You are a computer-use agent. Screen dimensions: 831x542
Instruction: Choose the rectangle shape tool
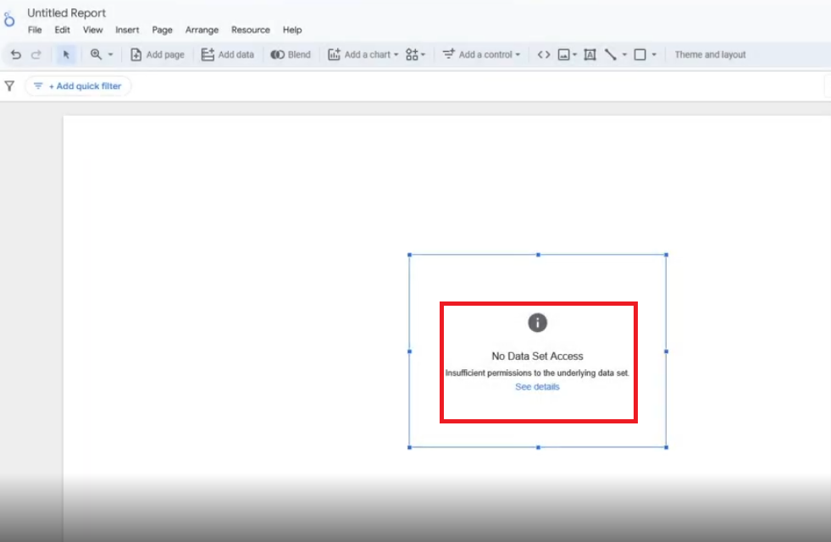tap(640, 54)
